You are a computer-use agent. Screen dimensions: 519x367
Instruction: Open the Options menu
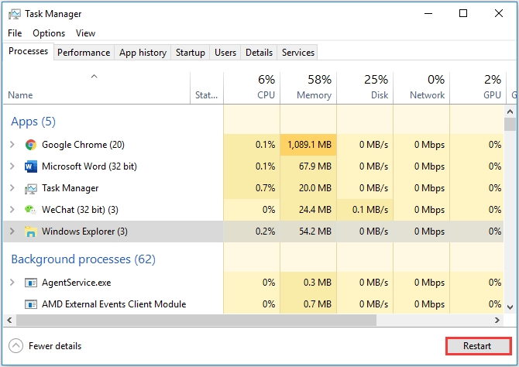pyautogui.click(x=49, y=33)
